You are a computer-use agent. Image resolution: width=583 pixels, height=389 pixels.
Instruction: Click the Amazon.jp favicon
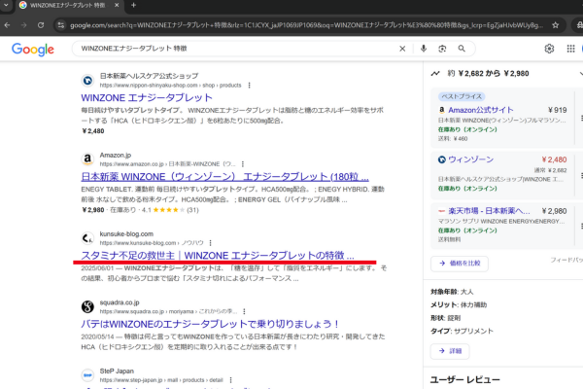(x=87, y=159)
